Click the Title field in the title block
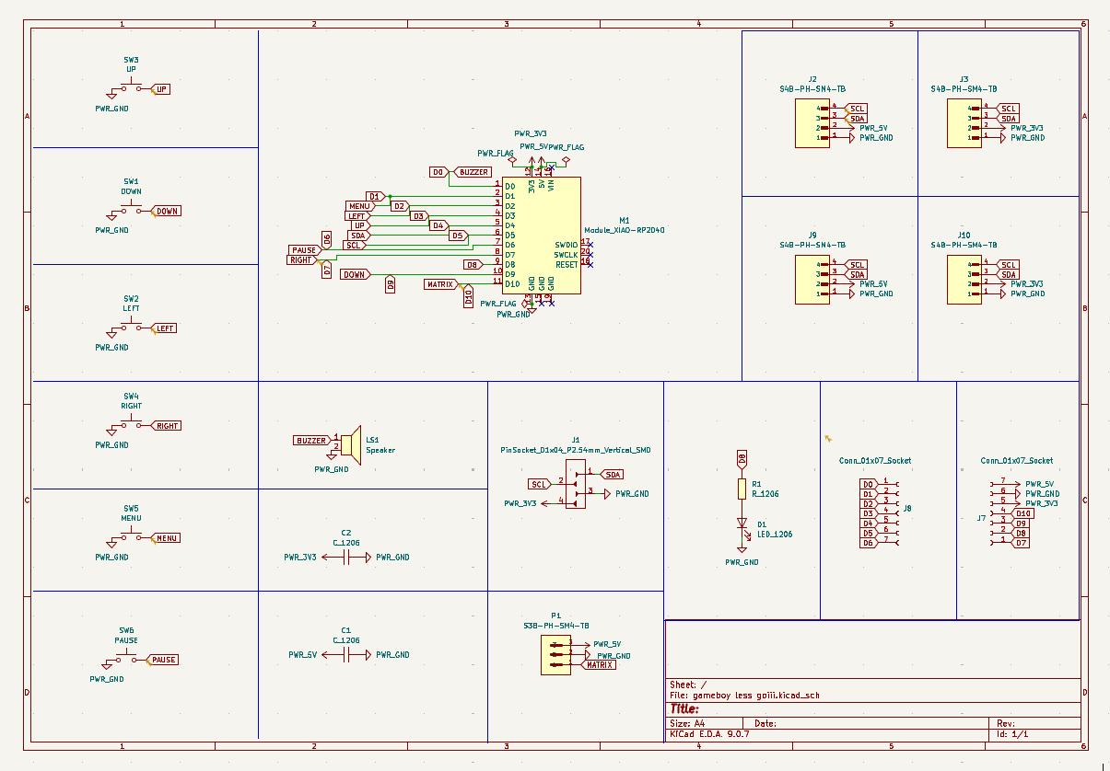The image size is (1110, 771). click(686, 708)
